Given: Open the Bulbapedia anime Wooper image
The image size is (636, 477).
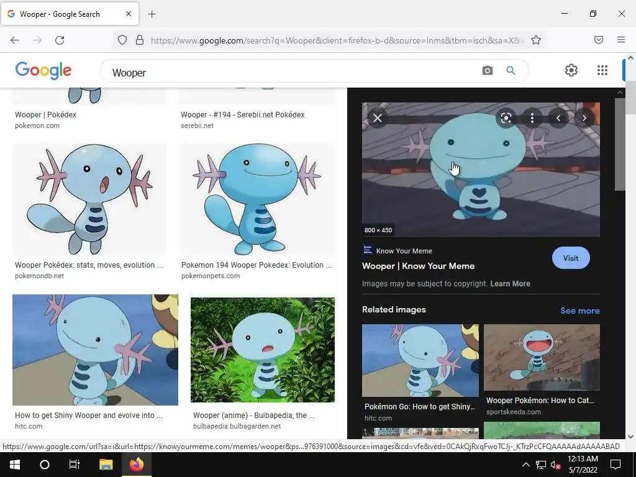Looking at the screenshot, I should click(x=263, y=350).
